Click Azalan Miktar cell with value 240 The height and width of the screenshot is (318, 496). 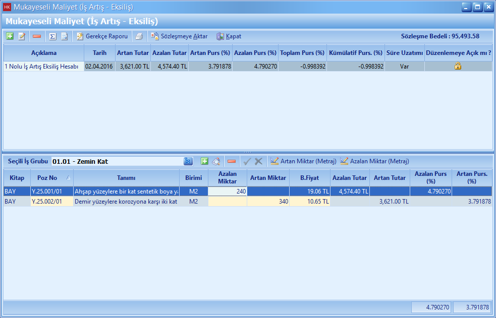pos(228,192)
